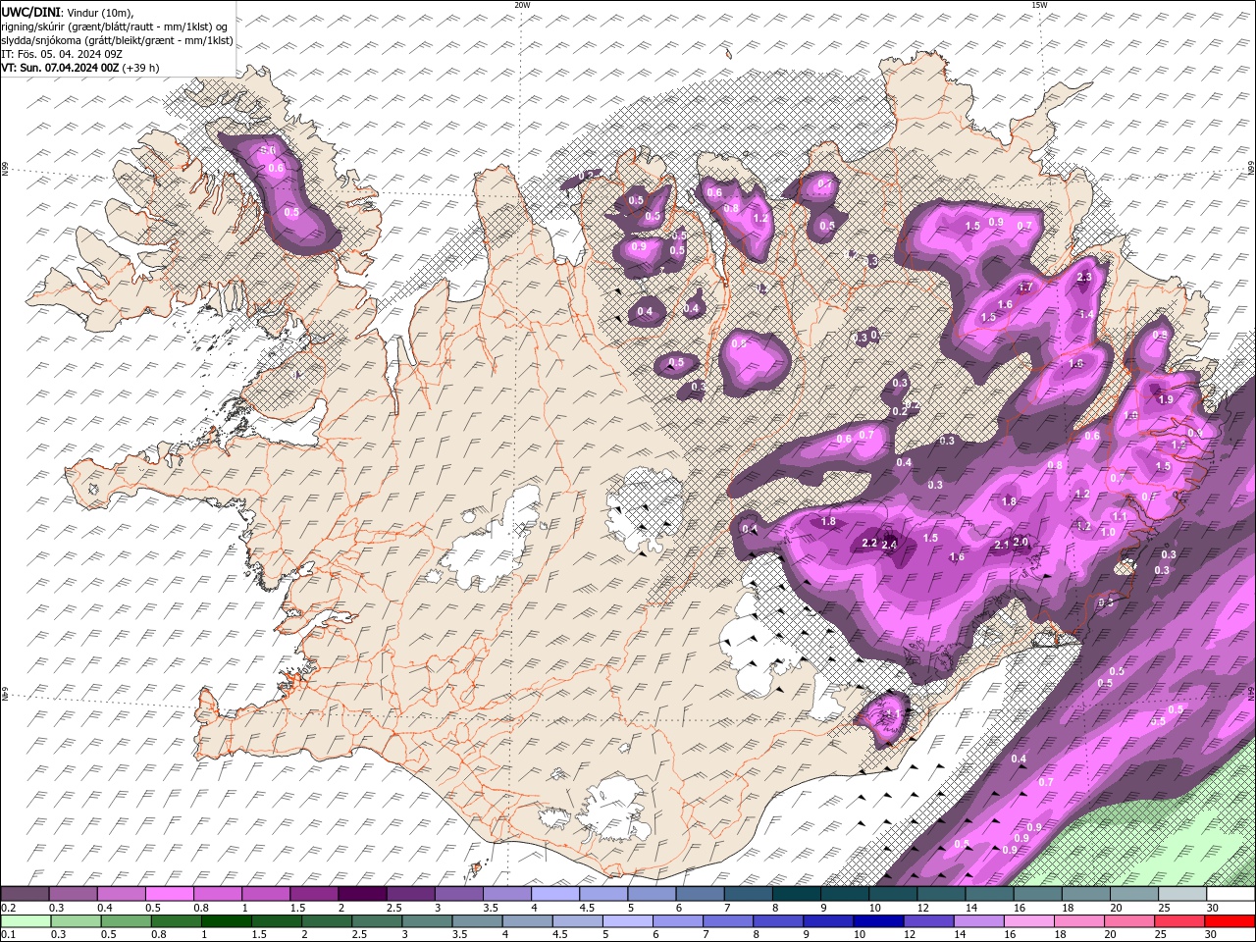
Task: Click the 'rigning/skúrir' legend description line
Action: click(x=116, y=26)
